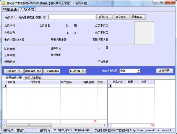Click 总额消费[F4] button
The height and width of the screenshot is (134, 177).
14,71
